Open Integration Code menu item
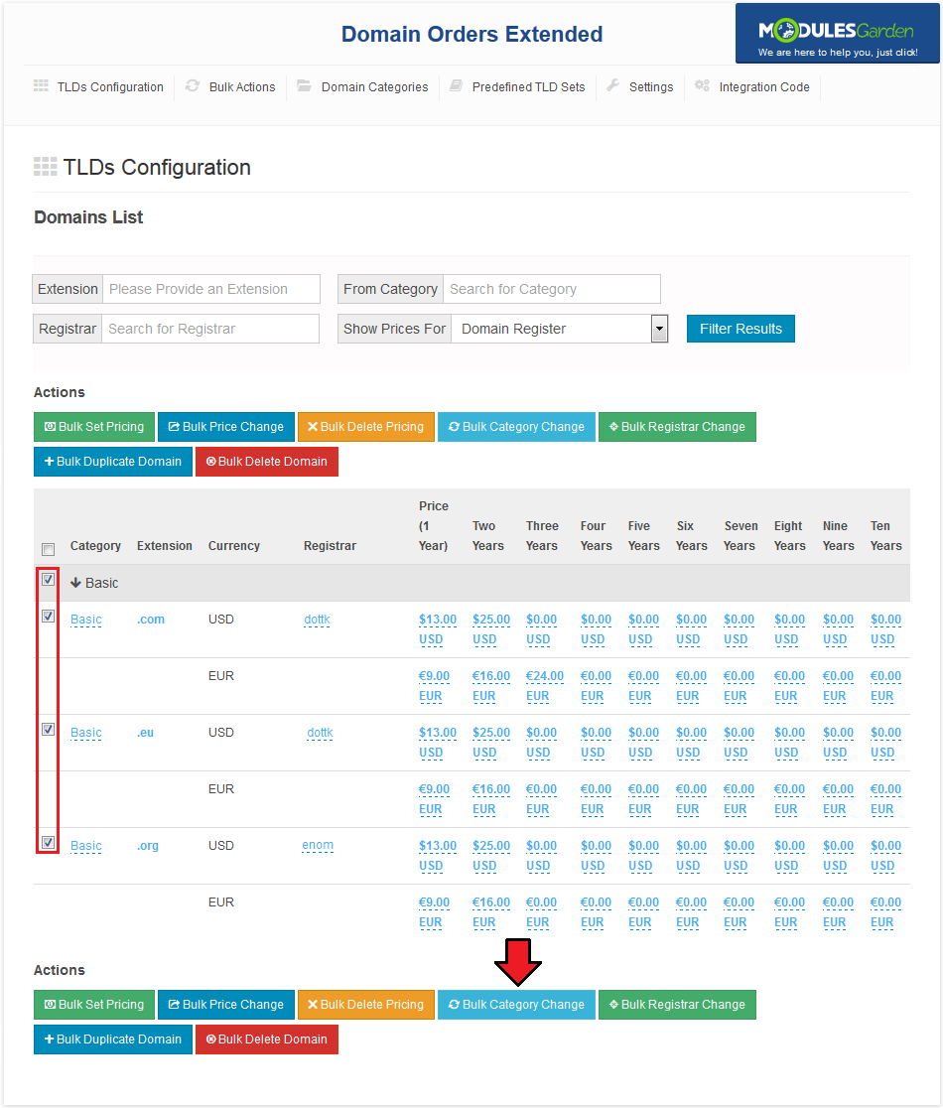 click(763, 87)
